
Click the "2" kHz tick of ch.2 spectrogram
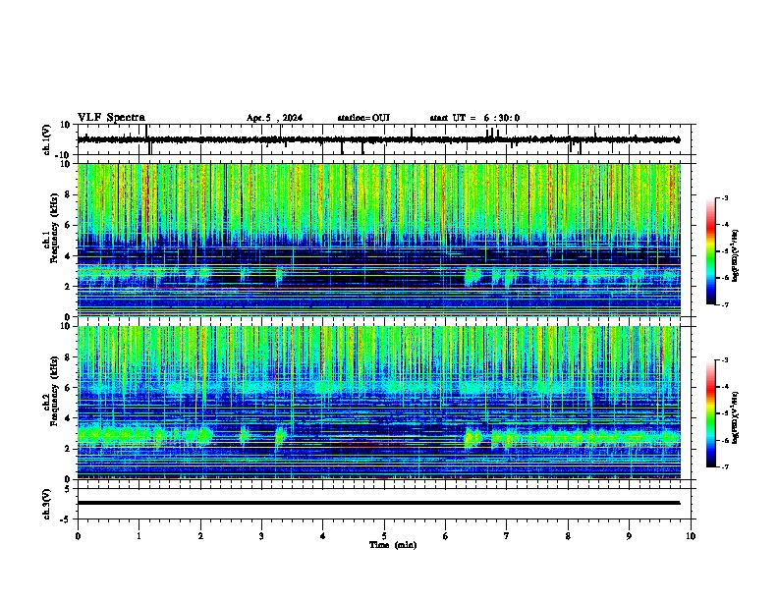click(69, 449)
